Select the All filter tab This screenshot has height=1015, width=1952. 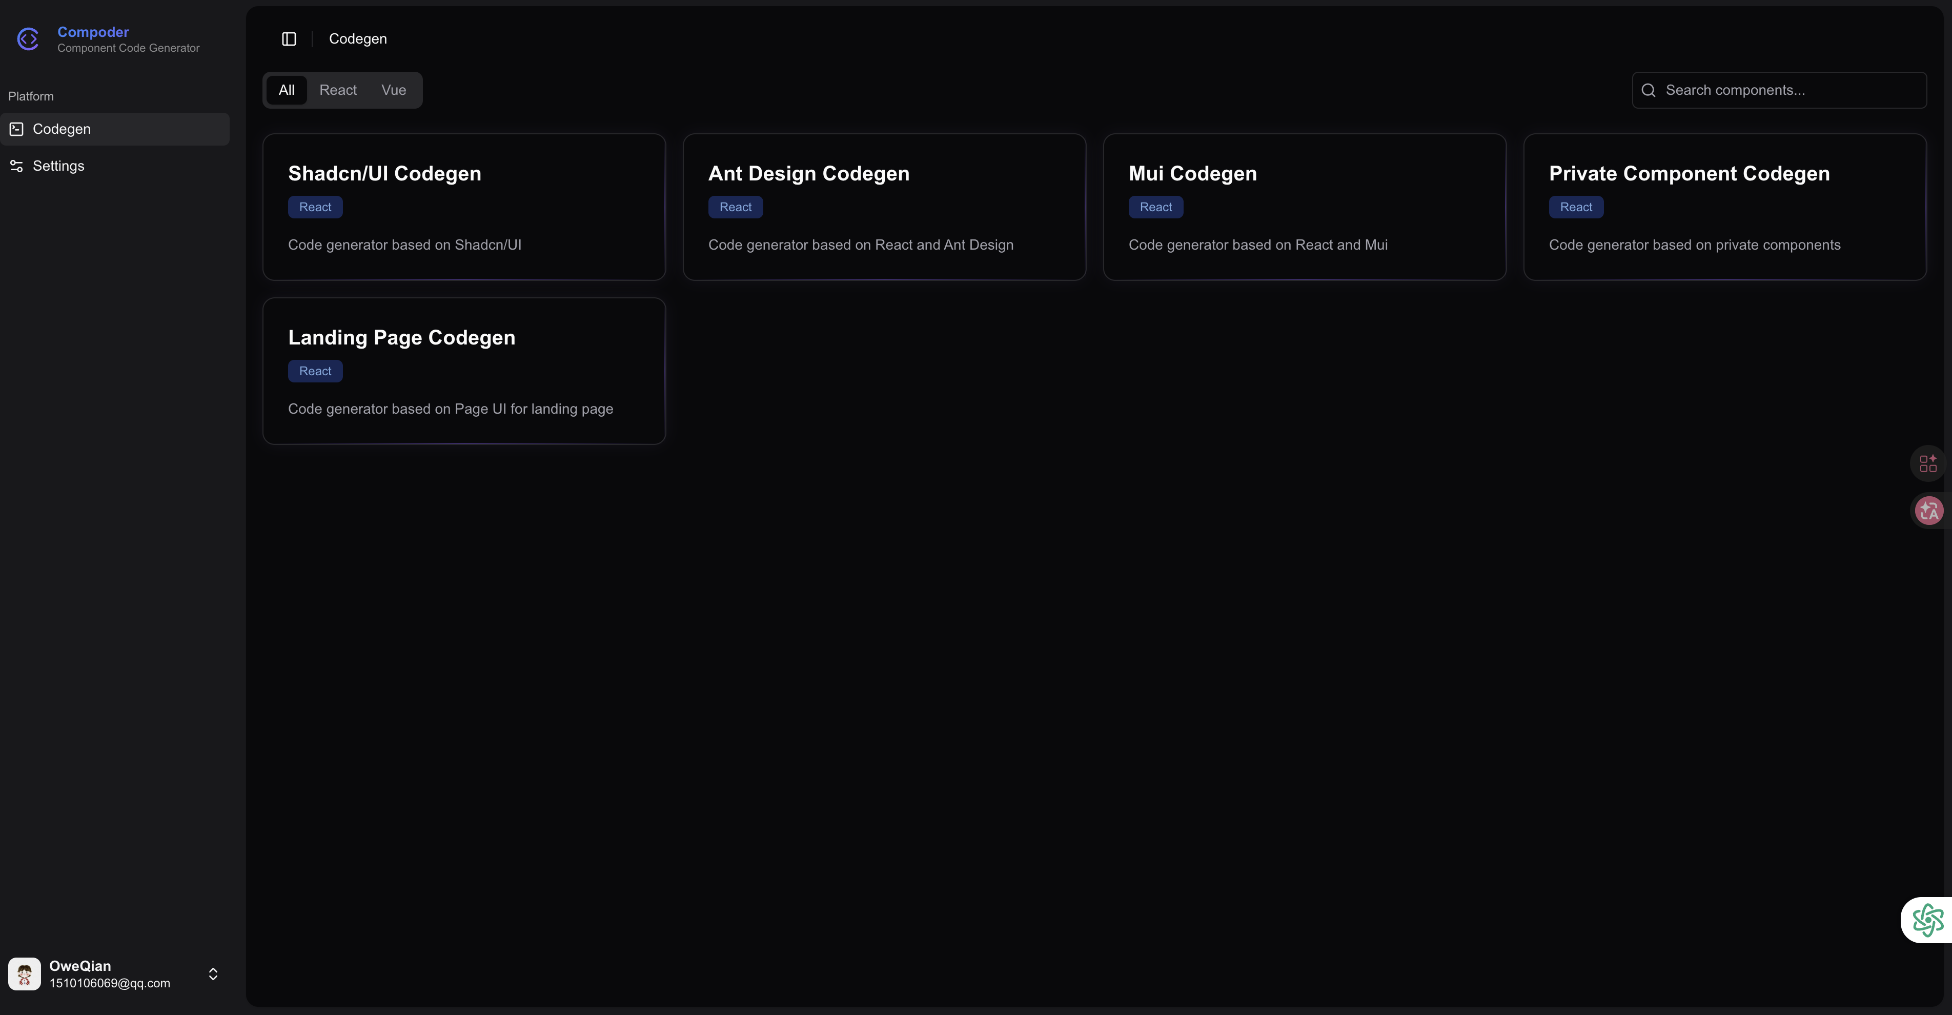point(287,90)
